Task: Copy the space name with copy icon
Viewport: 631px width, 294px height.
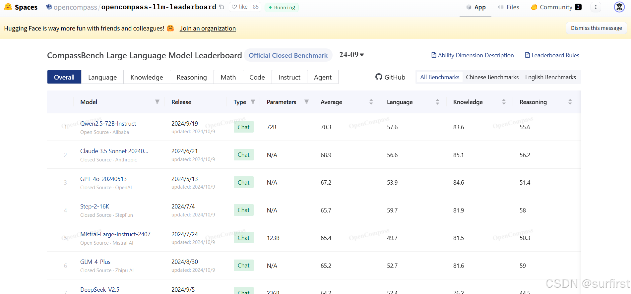Action: coord(222,7)
